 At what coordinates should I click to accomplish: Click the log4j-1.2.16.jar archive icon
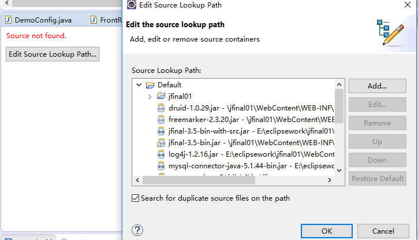tap(161, 154)
